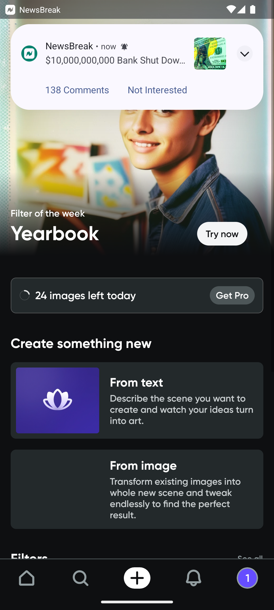274x610 pixels.
Task: Tap the NewsBreak logo in notification
Action: pyautogui.click(x=29, y=53)
